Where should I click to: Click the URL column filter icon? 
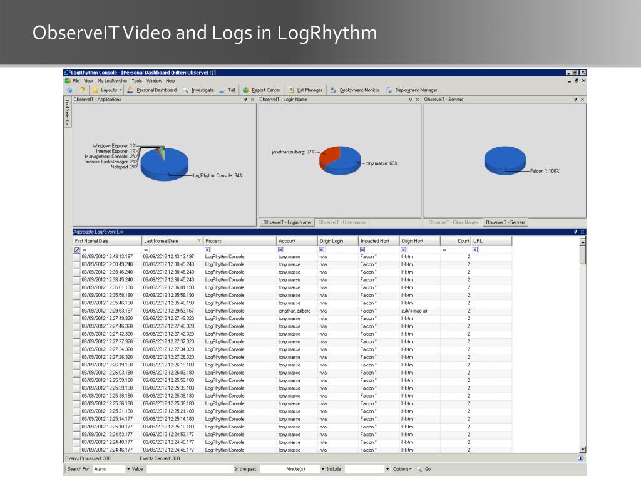pos(475,250)
